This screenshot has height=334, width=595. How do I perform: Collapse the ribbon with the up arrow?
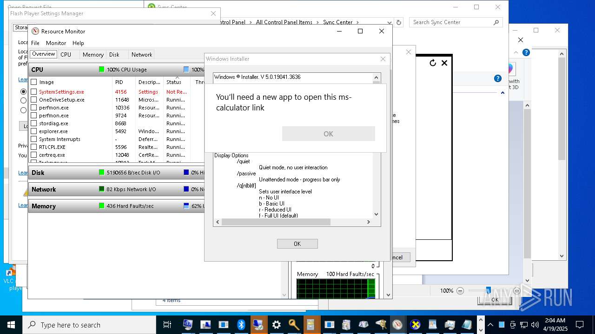516,52
